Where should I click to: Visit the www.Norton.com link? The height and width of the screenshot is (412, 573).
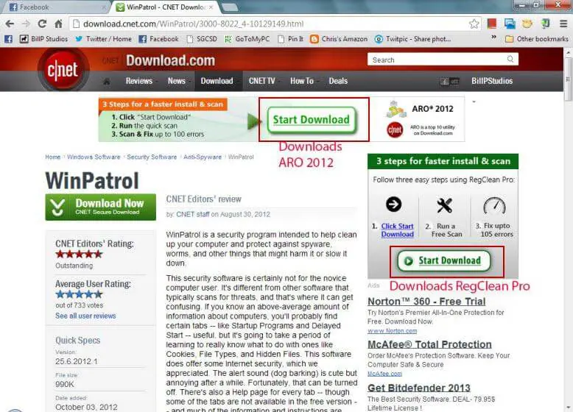[x=392, y=331]
